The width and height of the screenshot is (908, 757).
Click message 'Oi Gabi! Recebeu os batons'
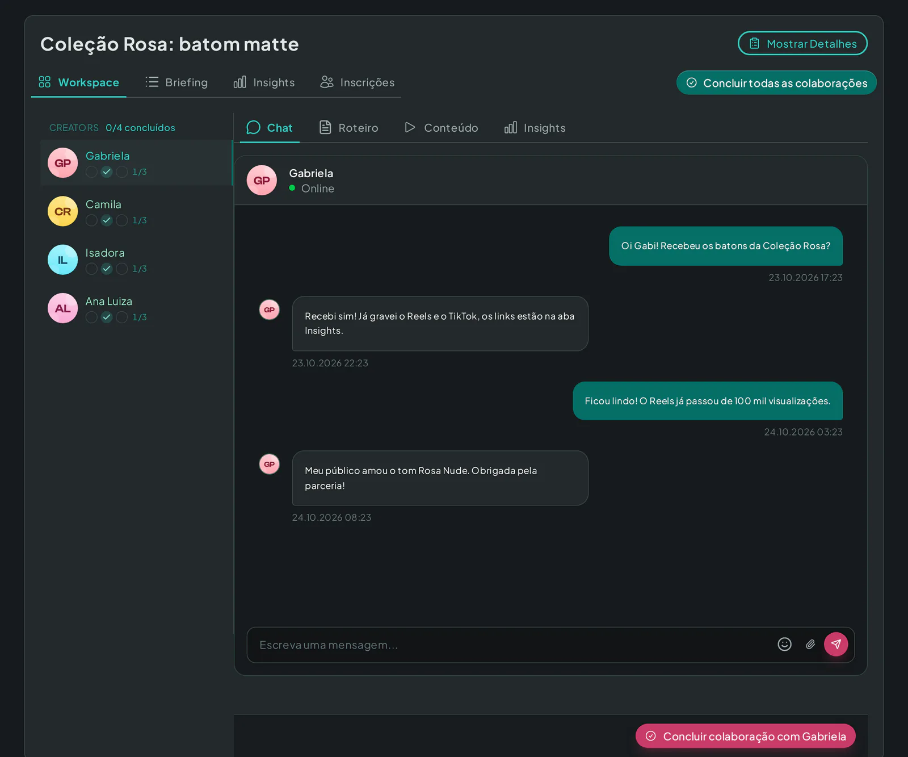pos(726,246)
